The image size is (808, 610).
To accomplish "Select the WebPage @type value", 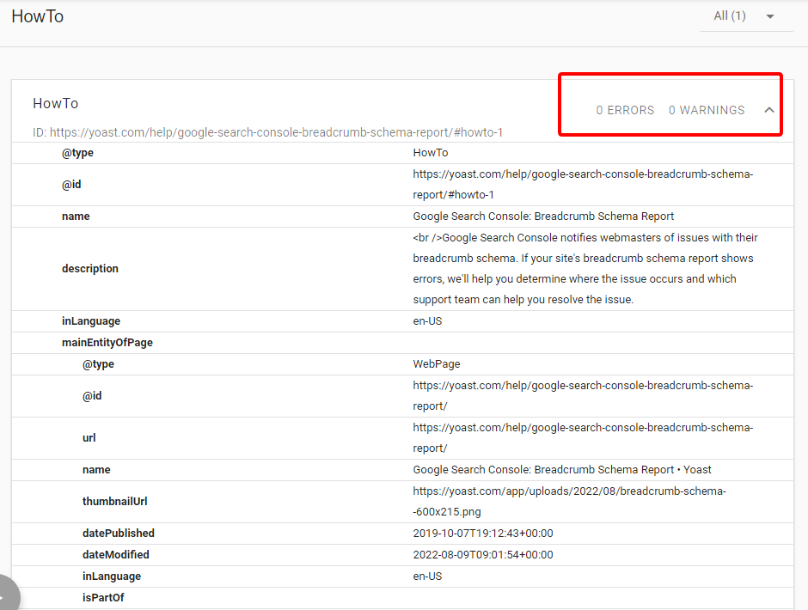I will [x=437, y=364].
